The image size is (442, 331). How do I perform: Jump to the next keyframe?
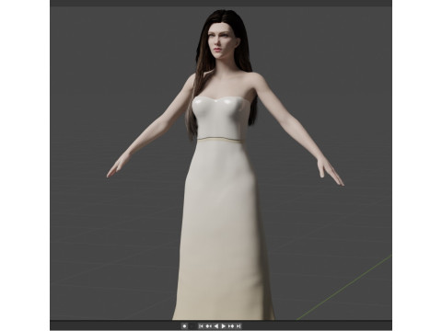(x=231, y=326)
